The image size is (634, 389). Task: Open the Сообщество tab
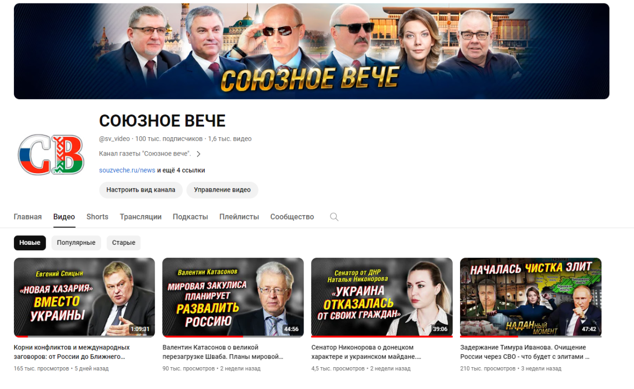click(292, 217)
